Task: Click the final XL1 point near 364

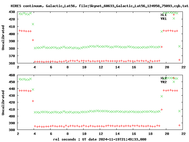Action: [x=179, y=60]
